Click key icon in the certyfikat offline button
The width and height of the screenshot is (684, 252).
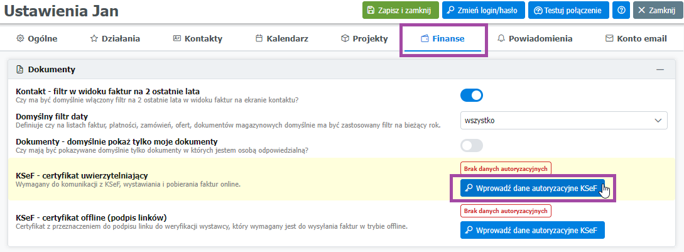click(x=469, y=230)
